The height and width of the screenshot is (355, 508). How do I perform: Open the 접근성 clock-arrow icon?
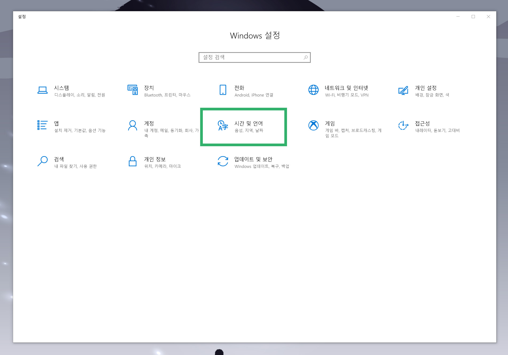click(403, 125)
